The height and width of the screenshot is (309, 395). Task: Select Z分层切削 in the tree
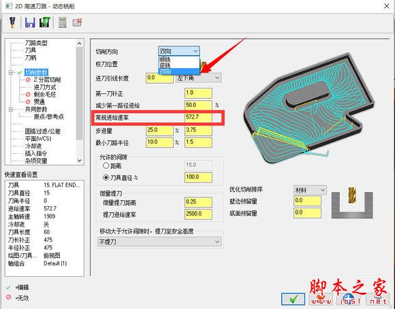coord(47,80)
